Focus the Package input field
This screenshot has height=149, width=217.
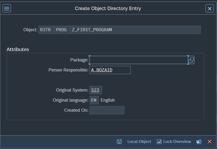[x=138, y=60]
